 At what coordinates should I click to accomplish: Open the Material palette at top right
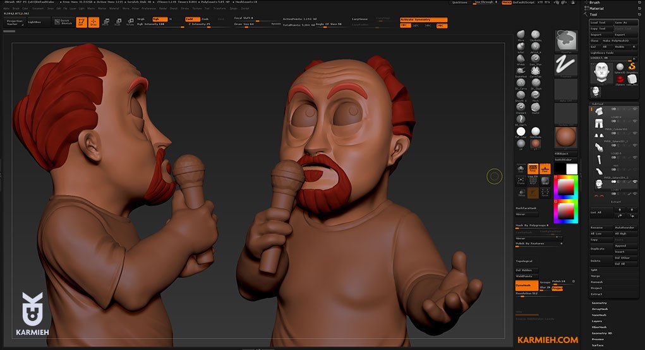click(596, 8)
